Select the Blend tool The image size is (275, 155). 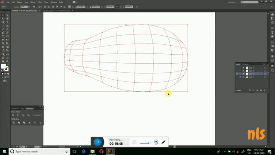click(7, 51)
